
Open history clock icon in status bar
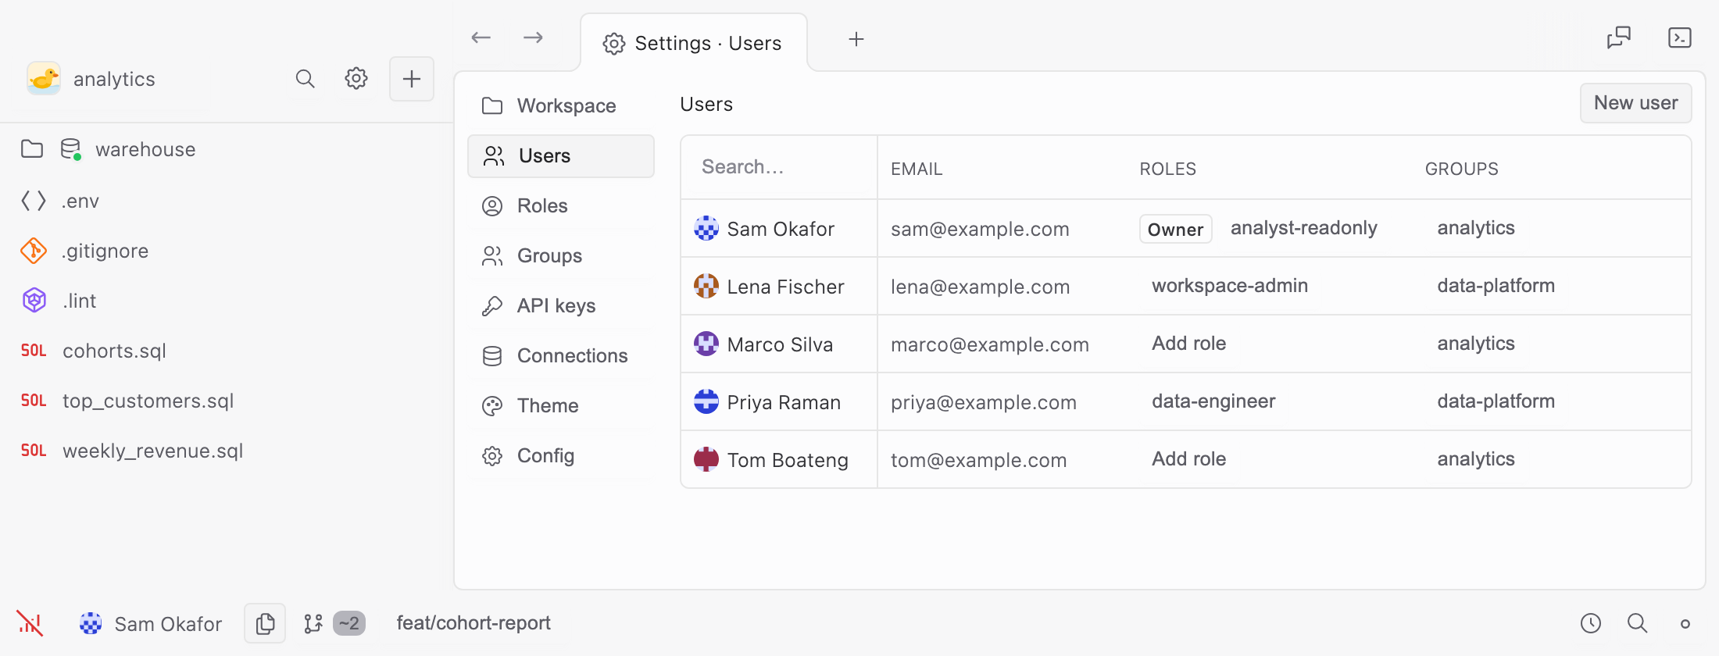coord(1591,623)
